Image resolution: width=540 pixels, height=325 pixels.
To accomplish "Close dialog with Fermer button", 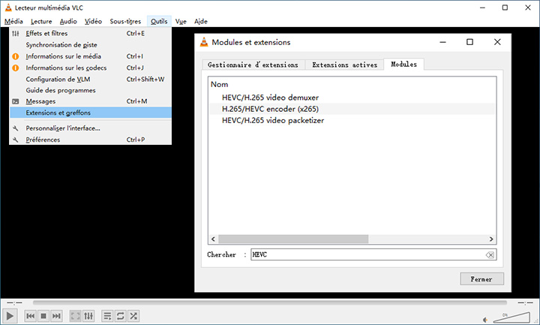I will (x=481, y=278).
